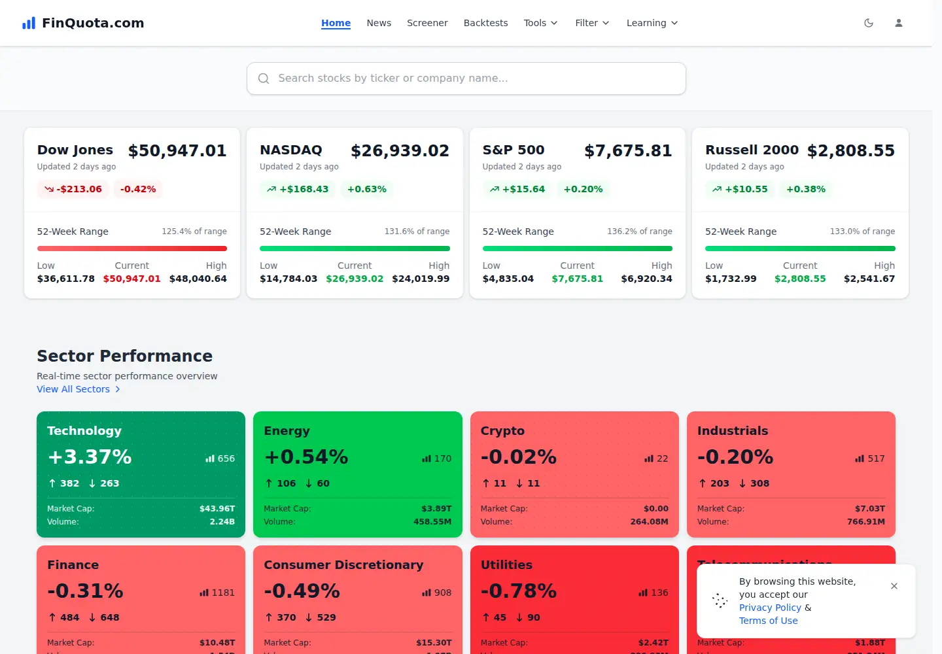The image size is (942, 654).
Task: Open the Privacy Policy link
Action: click(770, 608)
